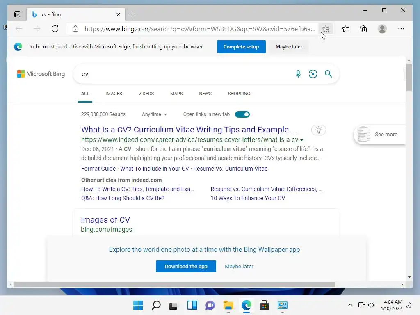This screenshot has height=315, width=420.
Task: Open the Favorites list
Action: click(x=345, y=29)
